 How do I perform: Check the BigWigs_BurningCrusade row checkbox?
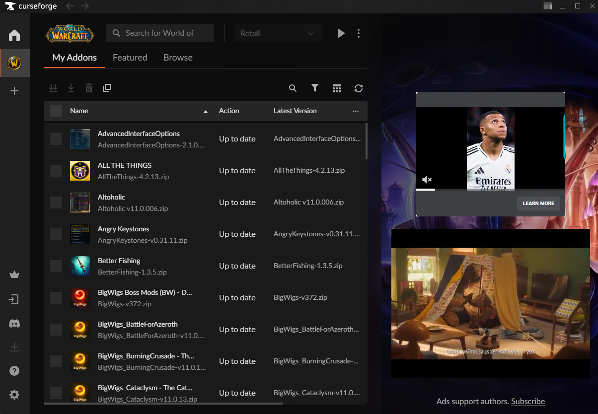point(56,361)
